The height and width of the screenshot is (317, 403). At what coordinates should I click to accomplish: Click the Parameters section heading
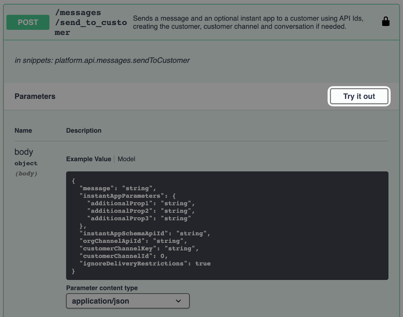[35, 96]
